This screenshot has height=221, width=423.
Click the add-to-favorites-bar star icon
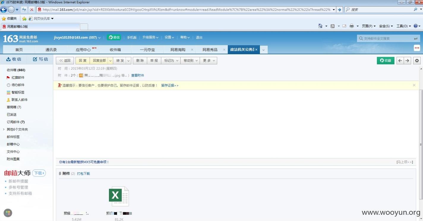(x=24, y=18)
